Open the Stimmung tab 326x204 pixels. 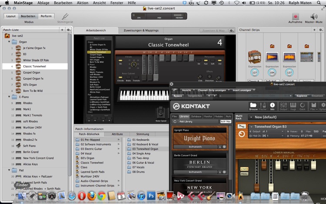(143, 134)
